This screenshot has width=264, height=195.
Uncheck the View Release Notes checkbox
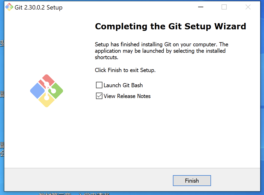99,96
